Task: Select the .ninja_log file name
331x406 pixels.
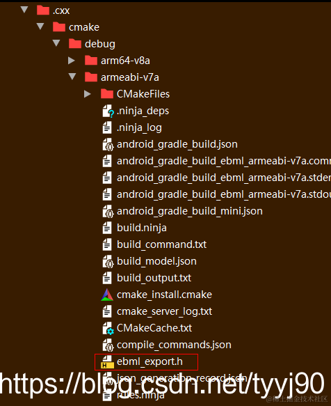Action: click(139, 128)
